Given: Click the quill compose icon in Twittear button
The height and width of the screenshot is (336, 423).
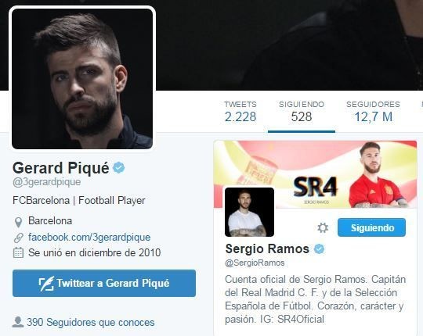Looking at the screenshot, I should (46, 284).
